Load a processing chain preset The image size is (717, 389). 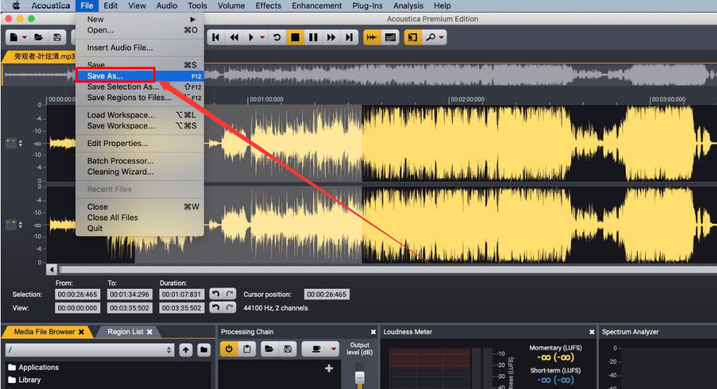pos(270,349)
